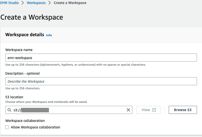Click the external link icon on View button

click(154, 110)
